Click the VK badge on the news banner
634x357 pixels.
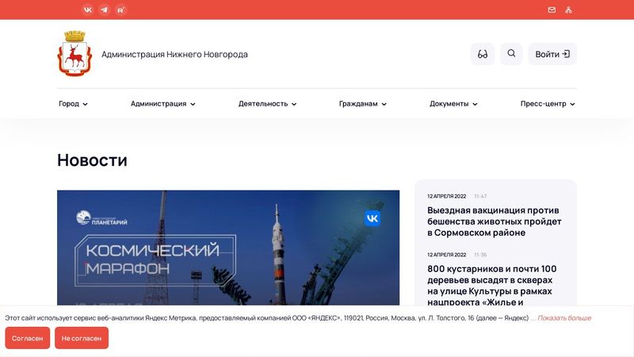click(372, 218)
